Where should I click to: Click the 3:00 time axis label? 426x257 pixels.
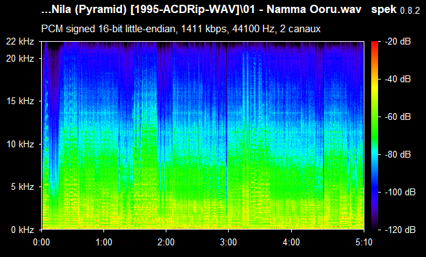coord(228,242)
